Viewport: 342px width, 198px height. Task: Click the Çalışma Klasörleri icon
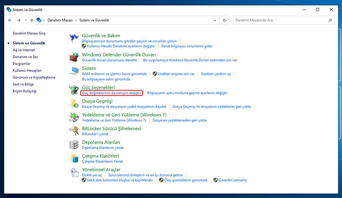coord(74,158)
